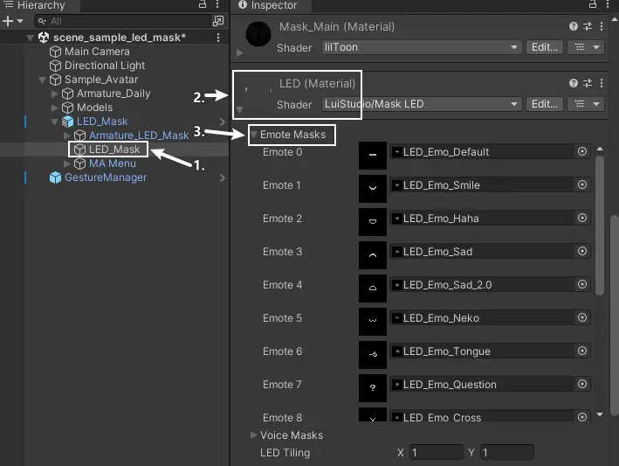619x466 pixels.
Task: Expand Armature_Daily node
Action: point(54,94)
